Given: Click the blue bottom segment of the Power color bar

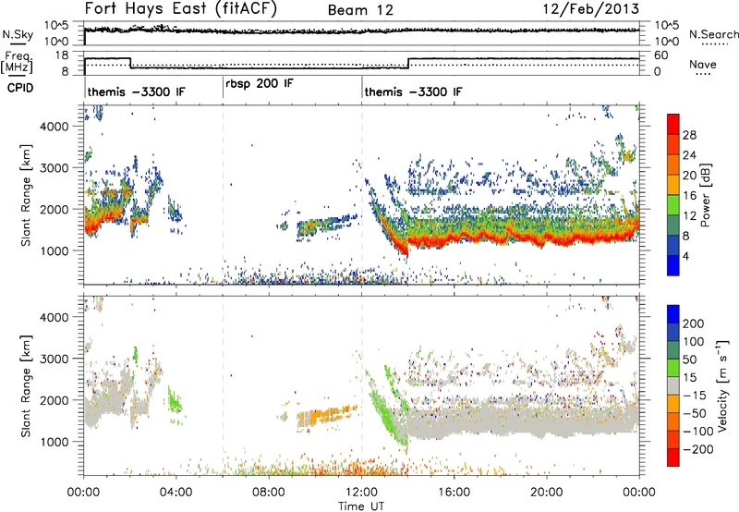Looking at the screenshot, I should pyautogui.click(x=673, y=265).
